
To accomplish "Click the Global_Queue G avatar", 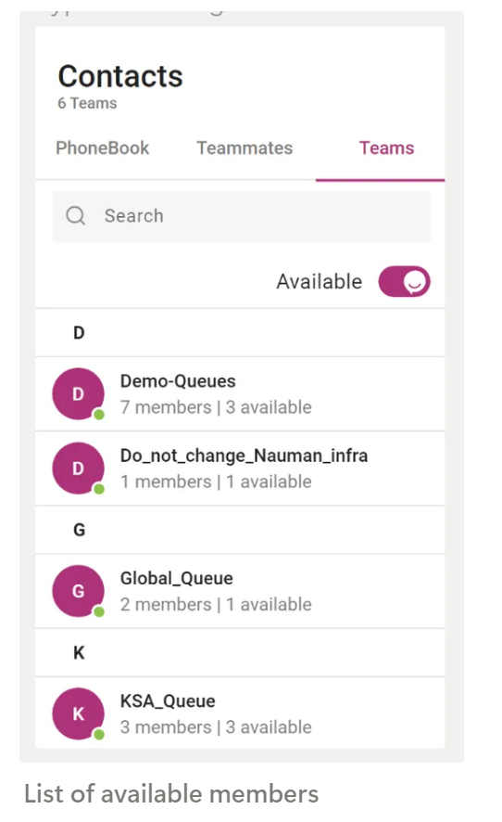I will click(78, 591).
